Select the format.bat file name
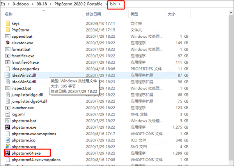The width and height of the screenshot is (234, 166). point(21,49)
